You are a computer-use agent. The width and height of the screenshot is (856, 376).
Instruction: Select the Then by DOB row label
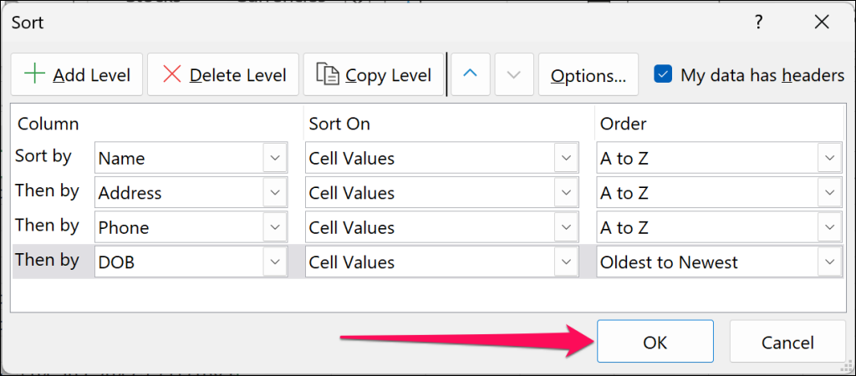pos(47,261)
